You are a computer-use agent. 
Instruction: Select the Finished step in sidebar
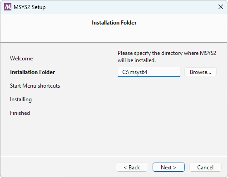(x=20, y=113)
